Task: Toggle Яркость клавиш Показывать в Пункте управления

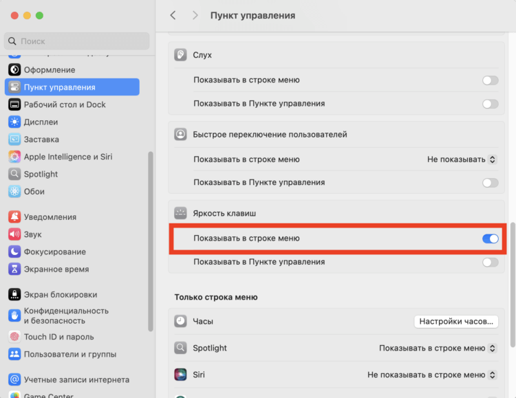Action: pos(491,262)
